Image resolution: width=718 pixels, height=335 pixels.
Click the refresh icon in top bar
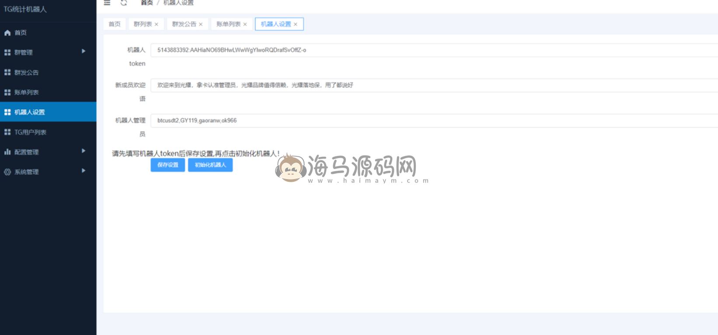(x=124, y=3)
